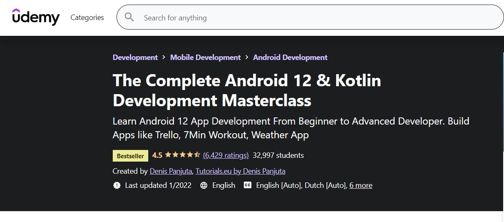This screenshot has width=504, height=222.
Task: Click the star rating icons
Action: pos(182,155)
